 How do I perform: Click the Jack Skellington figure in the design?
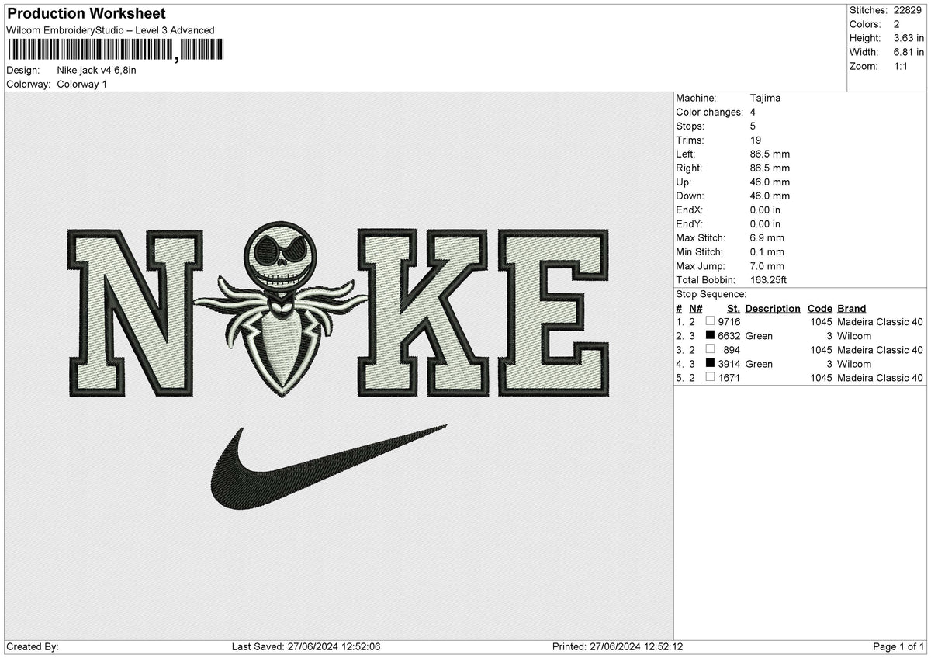(280, 309)
